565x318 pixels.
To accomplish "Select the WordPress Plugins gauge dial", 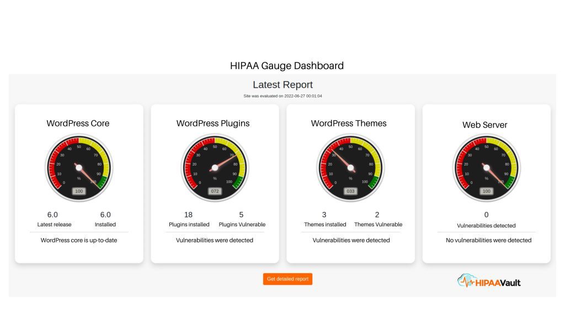I will 215,168.
